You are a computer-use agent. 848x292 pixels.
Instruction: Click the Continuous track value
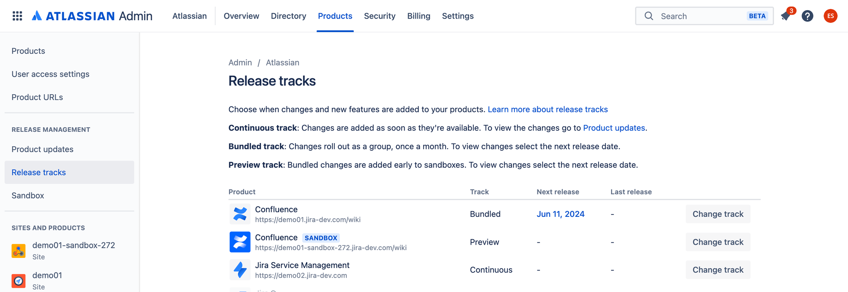[x=491, y=270]
